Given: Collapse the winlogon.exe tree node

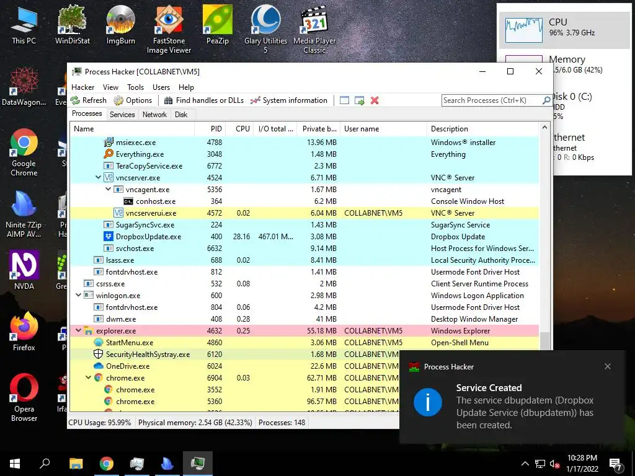Looking at the screenshot, I should coord(79,295).
